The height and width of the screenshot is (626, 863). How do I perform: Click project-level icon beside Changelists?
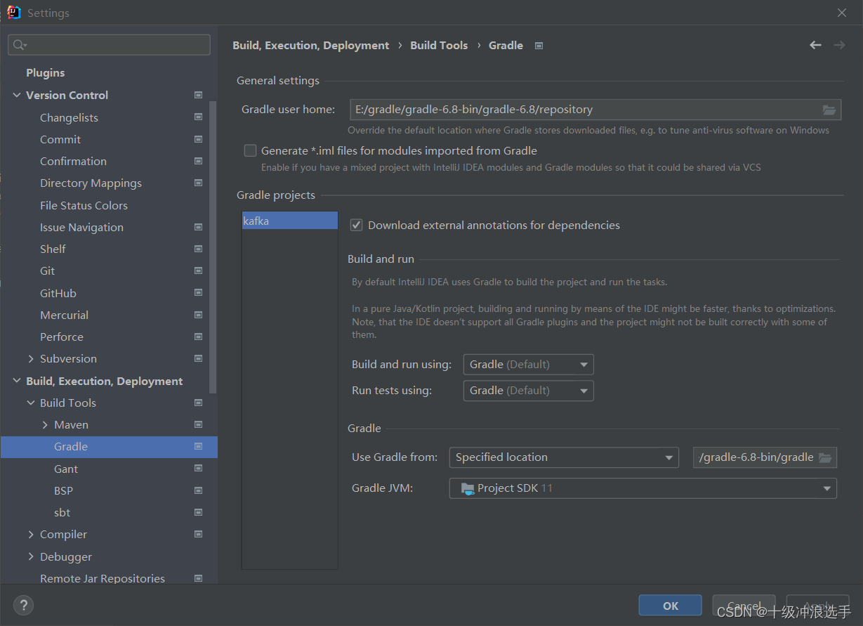(x=199, y=117)
